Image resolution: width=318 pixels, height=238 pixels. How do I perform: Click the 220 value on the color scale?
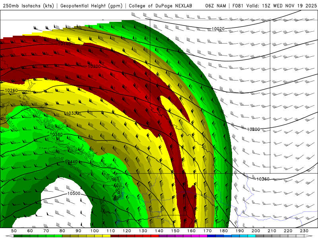coord(288,231)
